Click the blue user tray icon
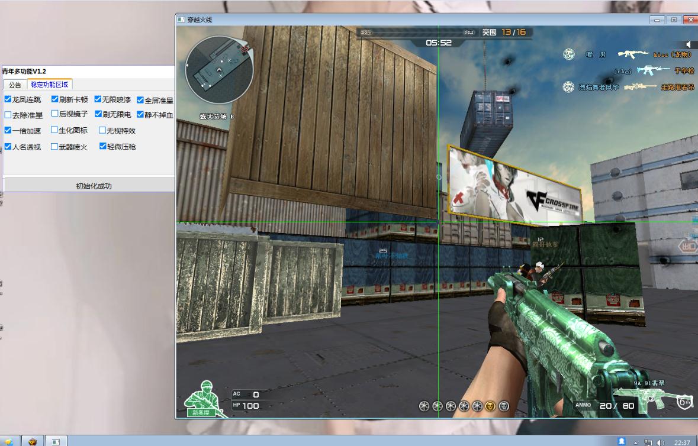Screen dimensions: 698x446 tap(622, 441)
